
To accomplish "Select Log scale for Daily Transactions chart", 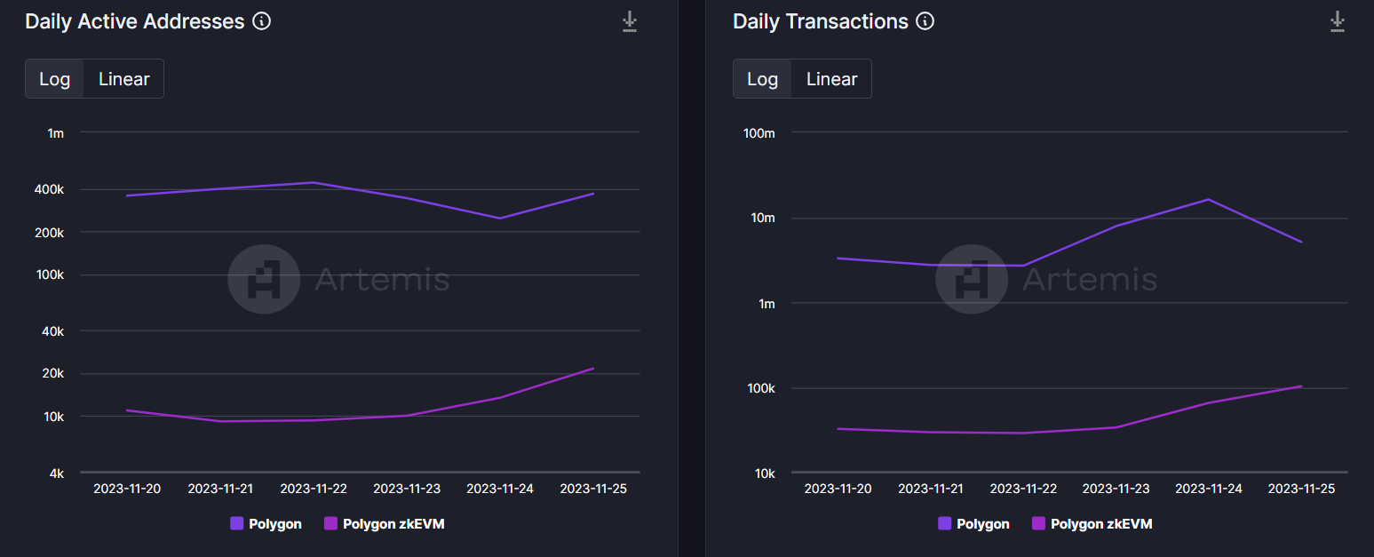I will [x=763, y=79].
